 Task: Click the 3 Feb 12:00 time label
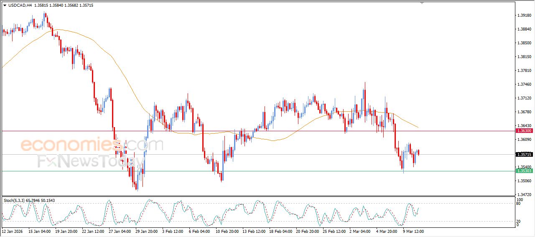click(173, 231)
